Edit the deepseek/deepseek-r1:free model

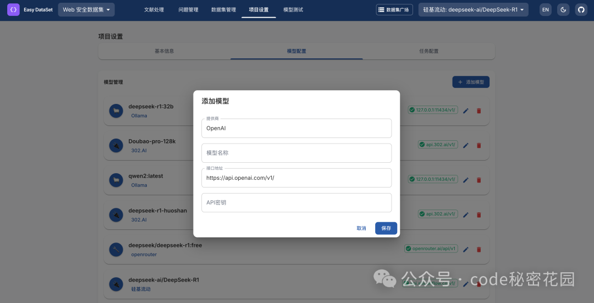point(466,249)
